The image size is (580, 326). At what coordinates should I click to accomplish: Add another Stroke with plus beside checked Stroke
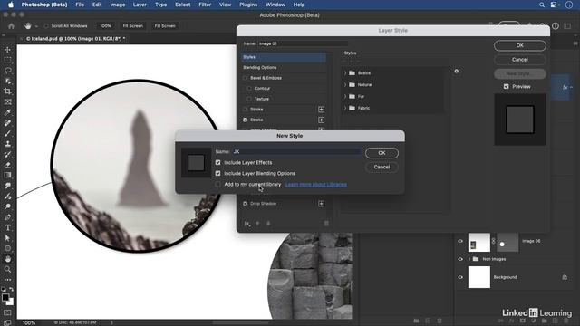pyautogui.click(x=321, y=120)
